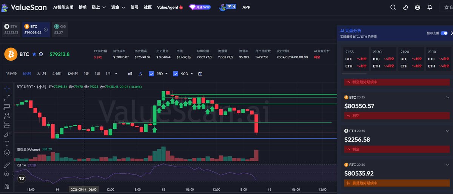Open the 90D dropdown arrow
Viewport: 453px width, 194px height.
coord(192,74)
